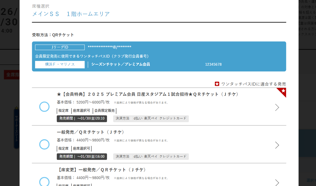Click the member number 12345678
The height and width of the screenshot is (186, 316).
click(213, 64)
